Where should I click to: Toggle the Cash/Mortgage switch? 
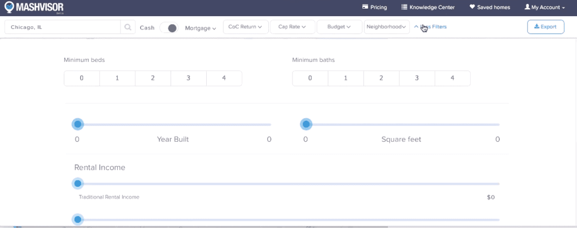(169, 28)
